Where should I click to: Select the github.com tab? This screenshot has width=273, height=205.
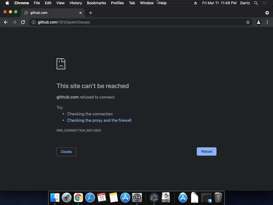(53, 13)
